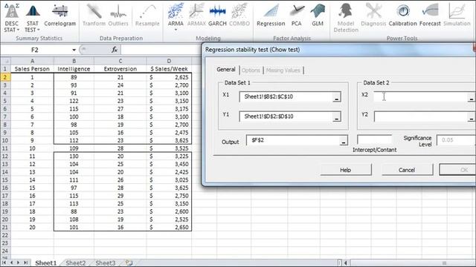Collapse range selector for X1 field
Image resolution: width=476 pixels, height=267 pixels.
336,97
